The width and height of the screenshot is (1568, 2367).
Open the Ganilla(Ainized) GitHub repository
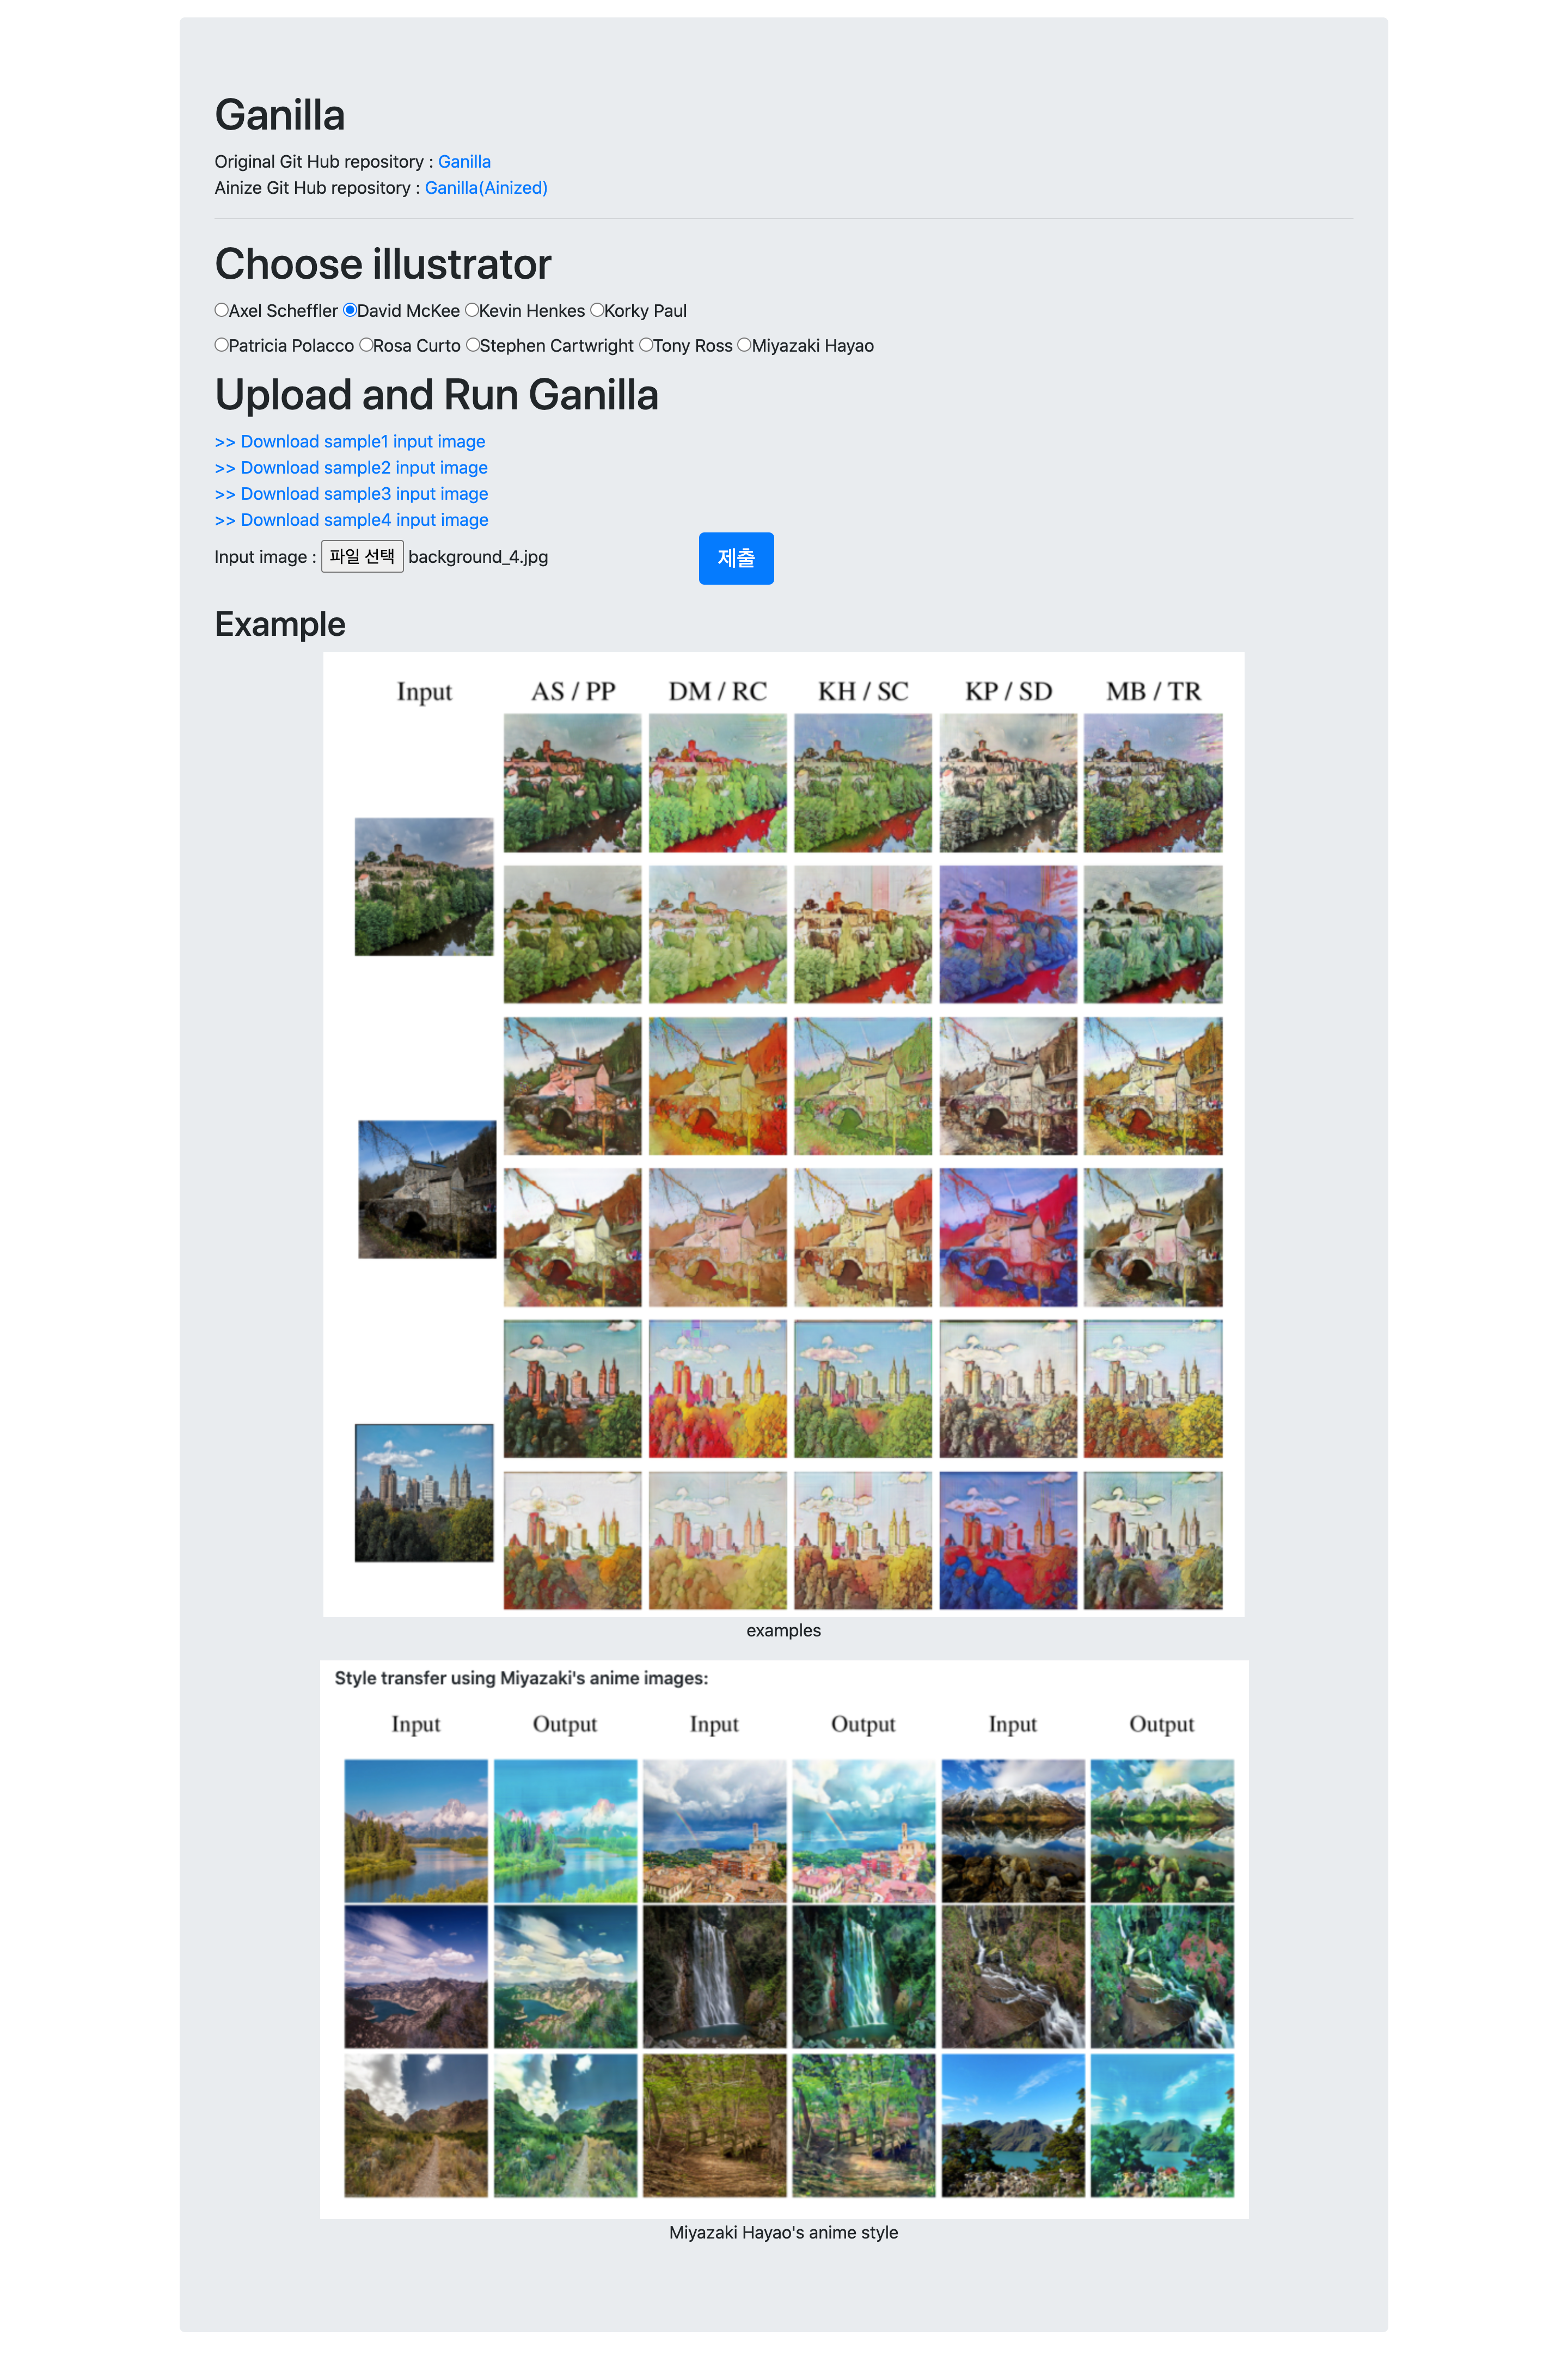[487, 187]
